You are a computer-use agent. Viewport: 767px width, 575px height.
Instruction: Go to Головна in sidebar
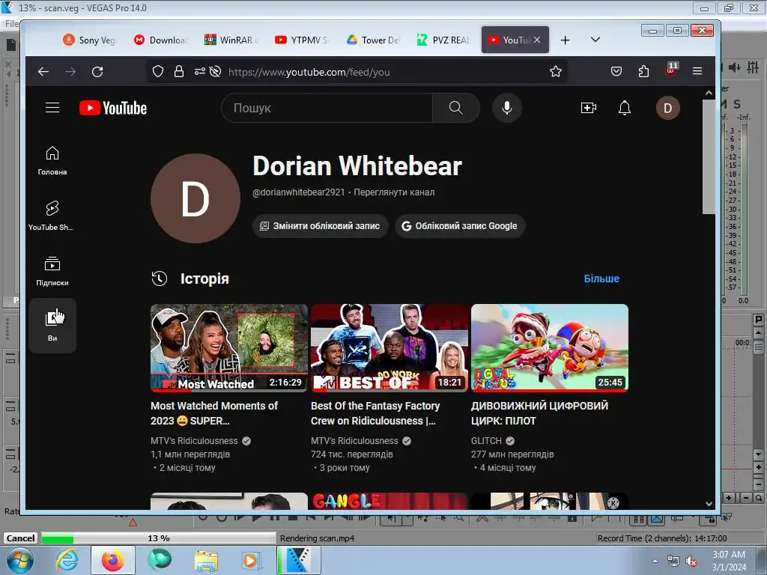point(52,161)
